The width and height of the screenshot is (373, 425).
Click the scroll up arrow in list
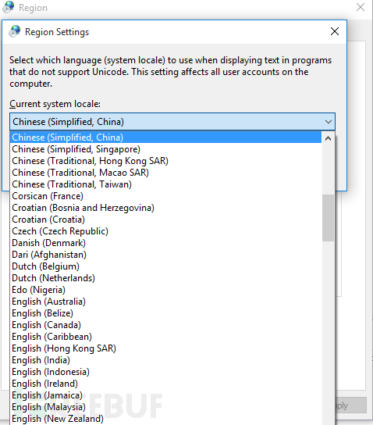coord(328,138)
